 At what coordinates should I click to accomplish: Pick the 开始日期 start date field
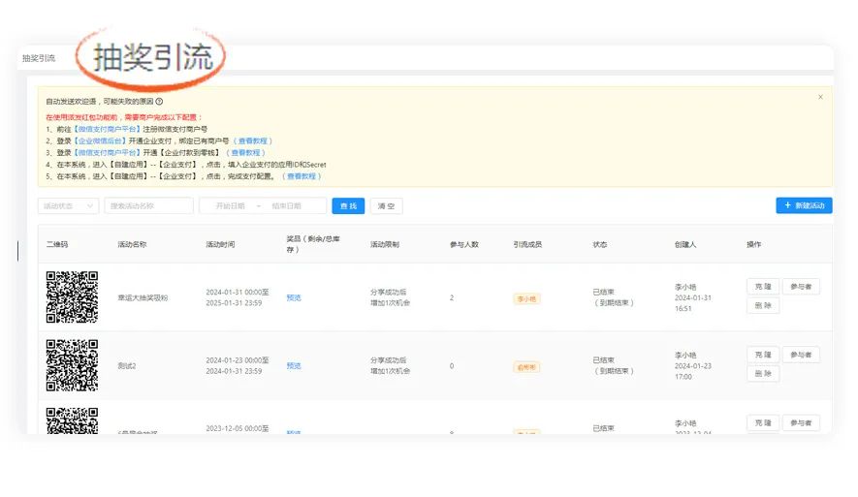tap(231, 206)
